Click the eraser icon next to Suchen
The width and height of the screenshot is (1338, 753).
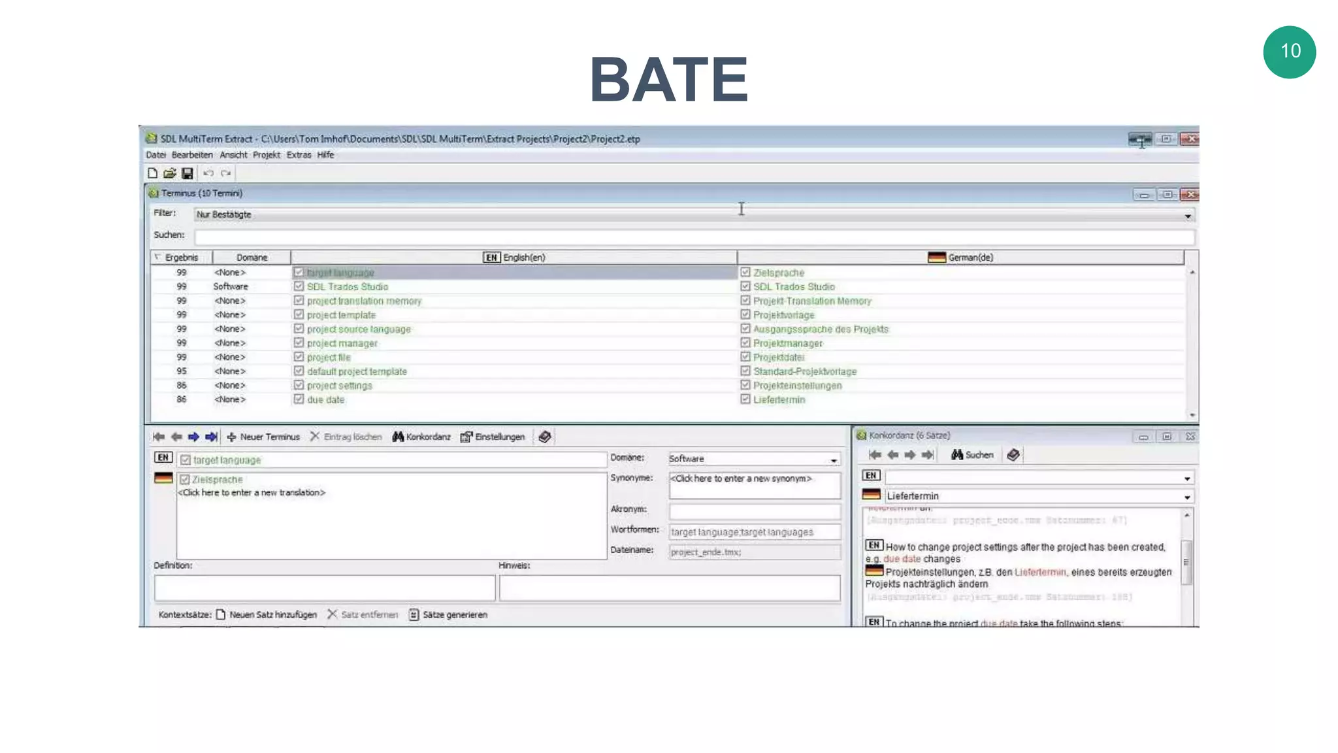[x=1013, y=455]
